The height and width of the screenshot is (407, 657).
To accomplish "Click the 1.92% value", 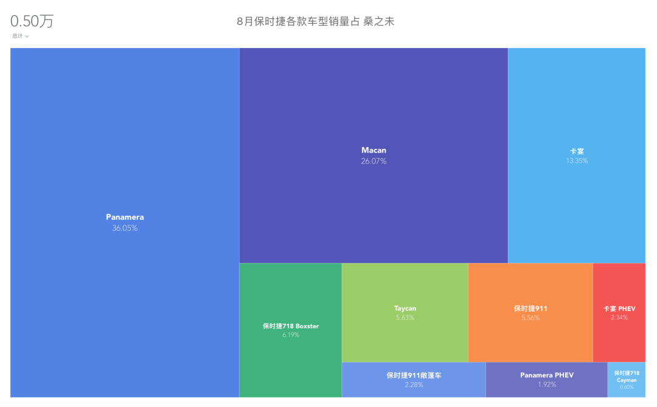I will [x=547, y=385].
